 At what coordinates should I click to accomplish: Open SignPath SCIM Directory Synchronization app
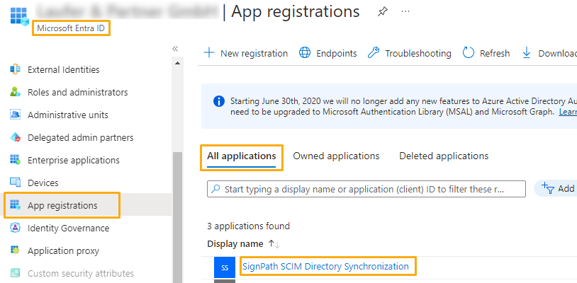[325, 267]
